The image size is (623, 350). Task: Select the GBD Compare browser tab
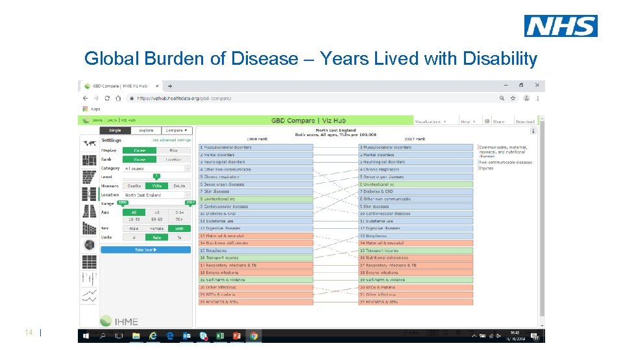point(121,86)
